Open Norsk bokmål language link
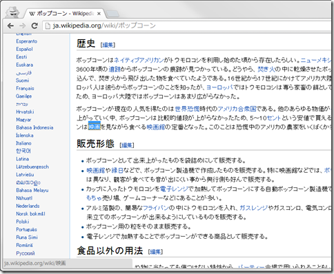The height and width of the screenshot is (274, 334). point(30,213)
